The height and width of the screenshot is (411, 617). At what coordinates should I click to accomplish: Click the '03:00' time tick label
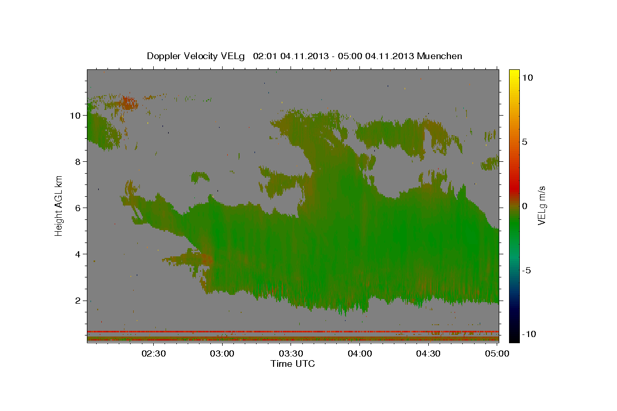pyautogui.click(x=223, y=353)
